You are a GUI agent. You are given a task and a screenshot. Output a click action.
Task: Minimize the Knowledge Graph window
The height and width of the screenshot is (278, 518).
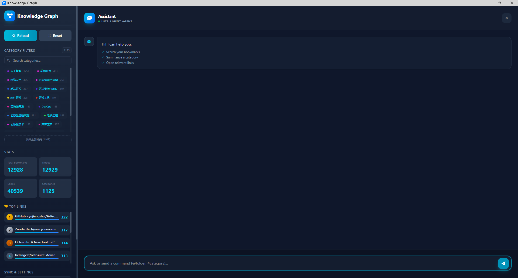(x=487, y=3)
